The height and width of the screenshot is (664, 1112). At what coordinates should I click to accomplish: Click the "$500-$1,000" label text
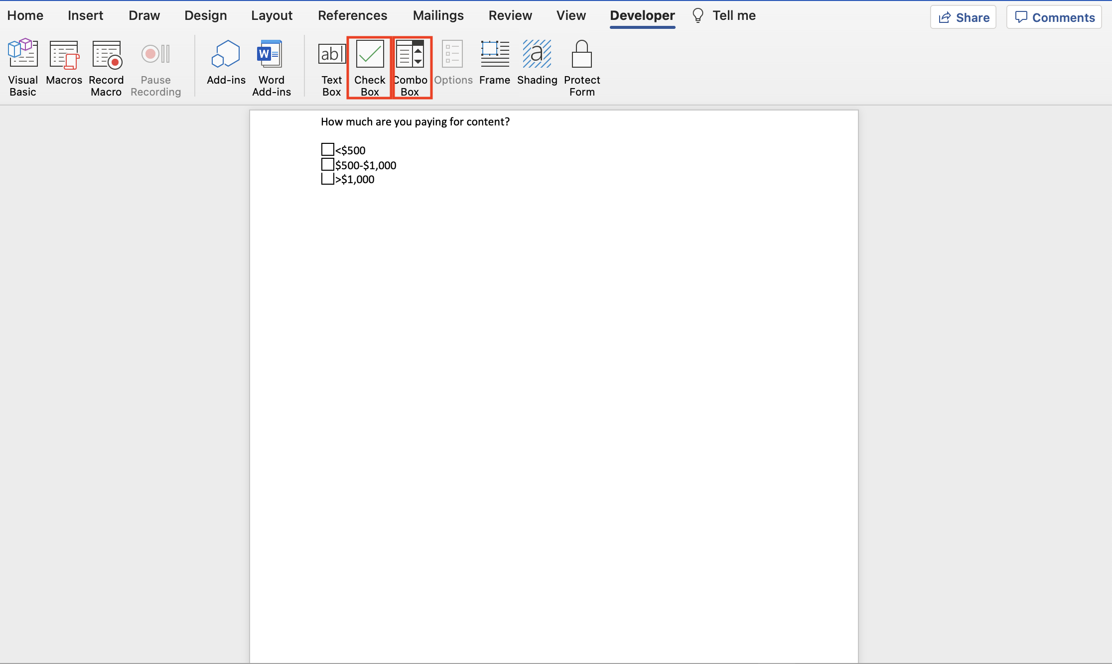[x=366, y=165]
